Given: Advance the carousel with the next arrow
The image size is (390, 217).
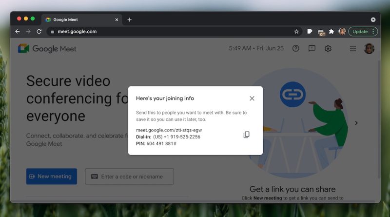Looking at the screenshot, I should (356, 123).
